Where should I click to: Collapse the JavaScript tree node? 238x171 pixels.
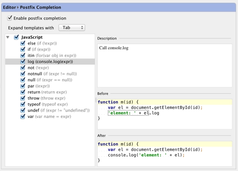tap(8, 37)
